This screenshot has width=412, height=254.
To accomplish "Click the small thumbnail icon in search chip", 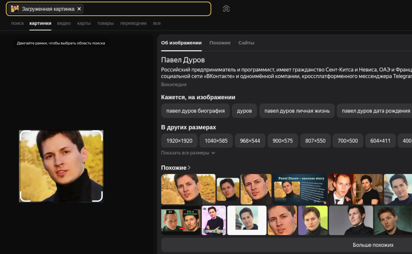I will [x=15, y=9].
